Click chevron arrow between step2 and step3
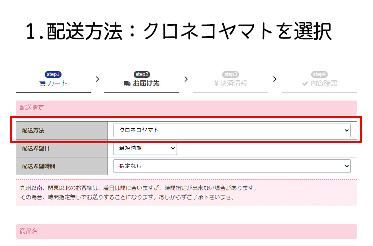 (186, 79)
